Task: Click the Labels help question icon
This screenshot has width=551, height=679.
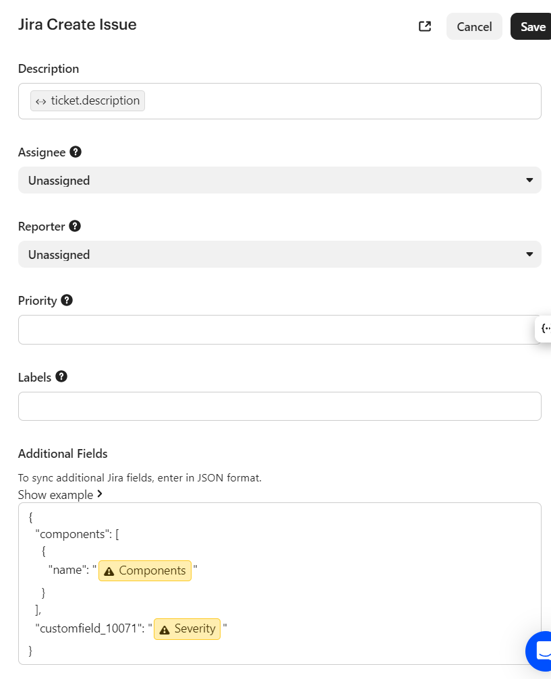Action: coord(61,376)
